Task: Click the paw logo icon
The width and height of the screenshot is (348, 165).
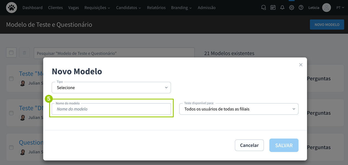Action: click(12, 8)
